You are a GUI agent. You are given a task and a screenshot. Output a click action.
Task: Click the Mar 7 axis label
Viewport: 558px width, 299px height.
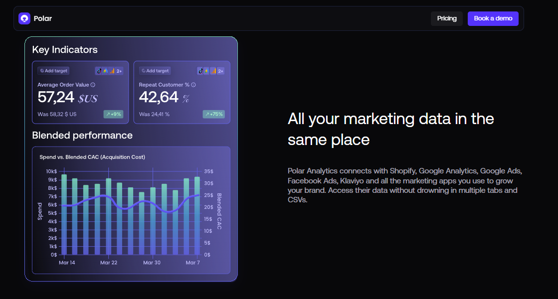pyautogui.click(x=193, y=263)
